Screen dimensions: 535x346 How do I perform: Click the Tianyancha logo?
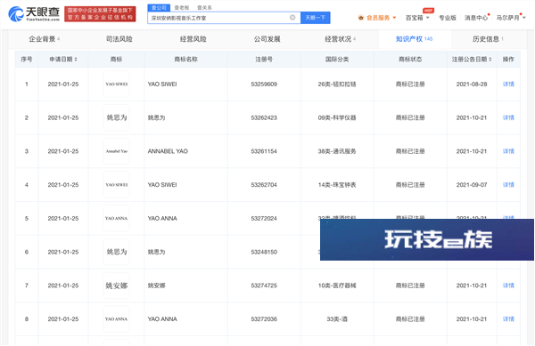pos(34,13)
